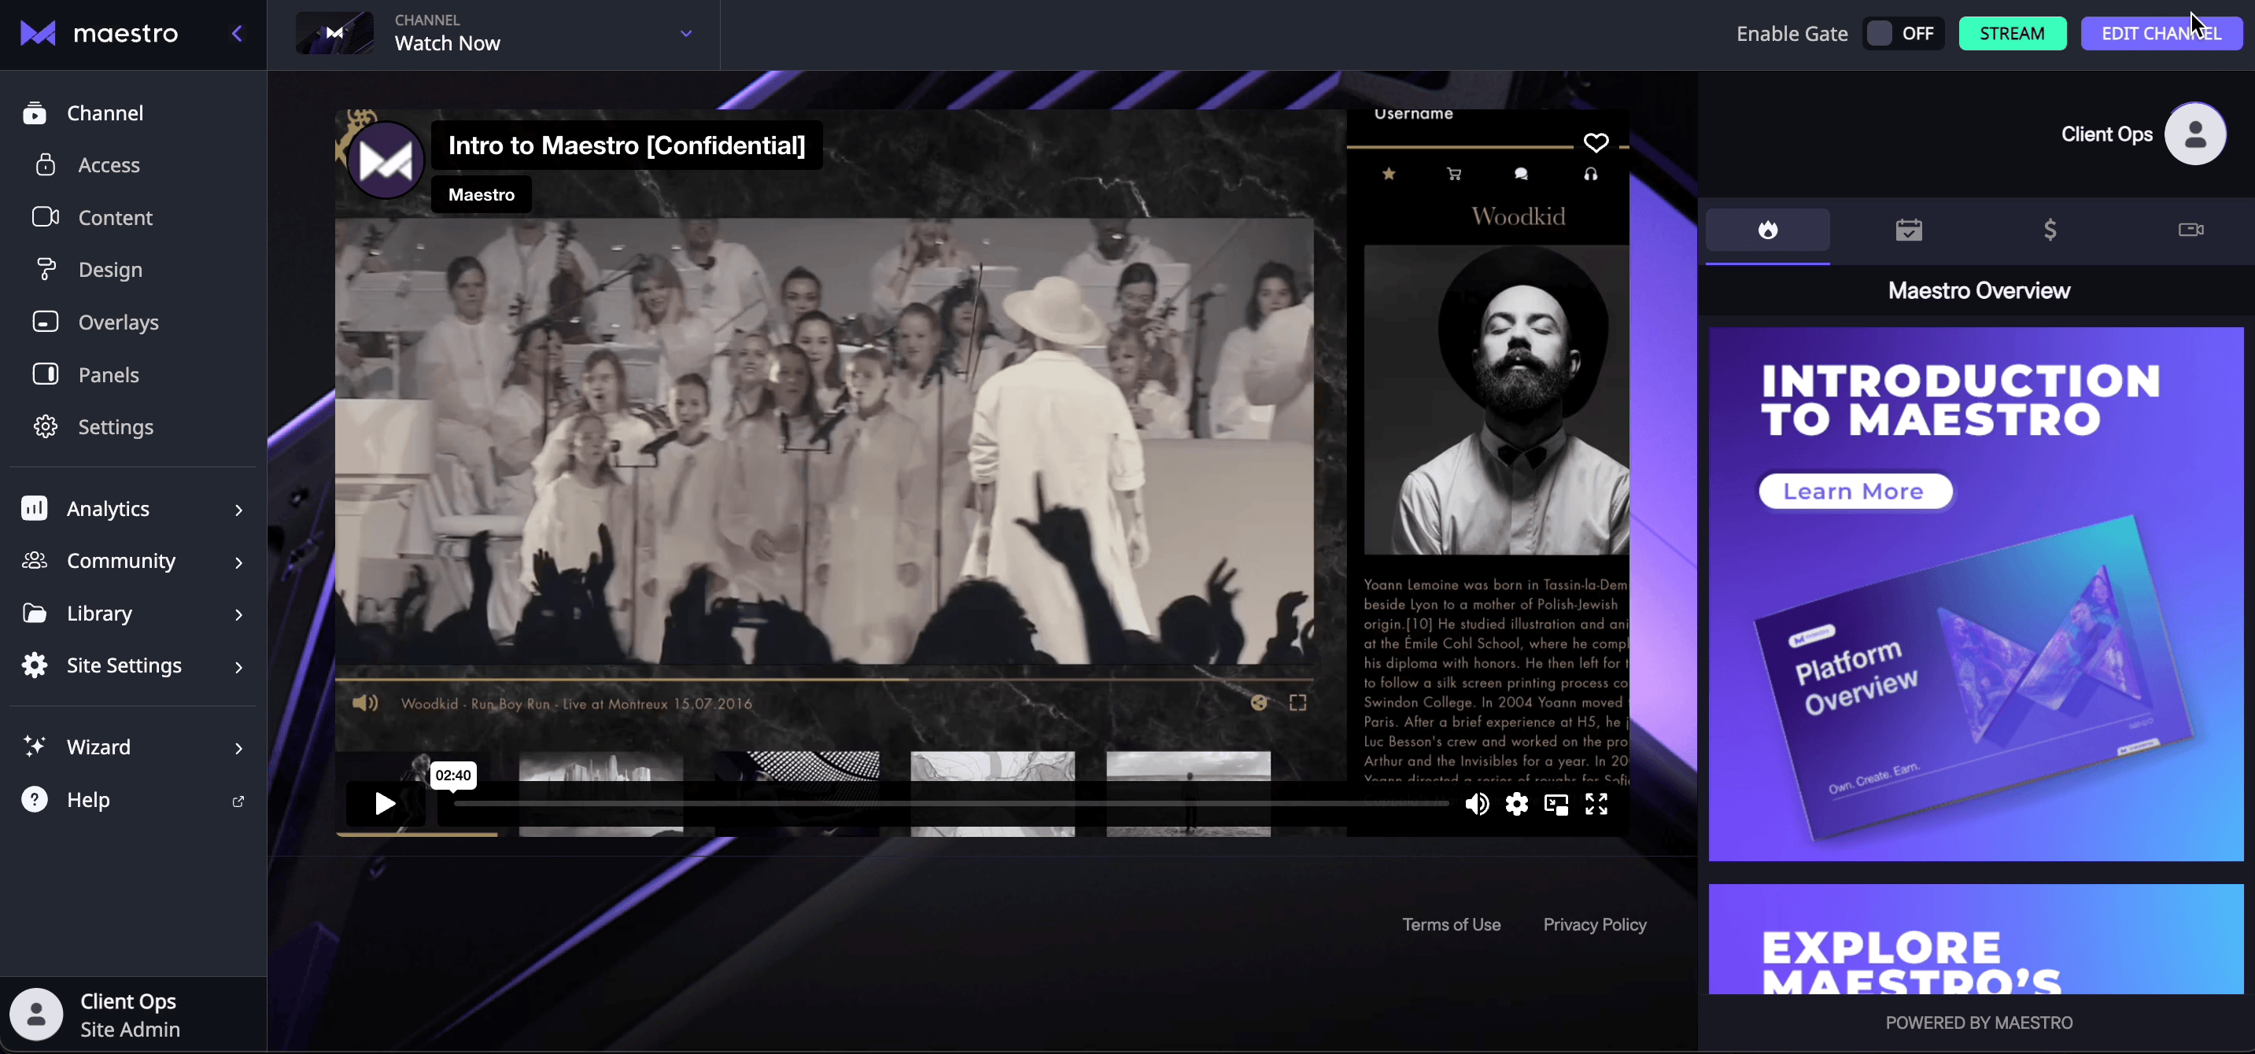The image size is (2255, 1054).
Task: Click the Site Settings gear icon
Action: pos(34,665)
